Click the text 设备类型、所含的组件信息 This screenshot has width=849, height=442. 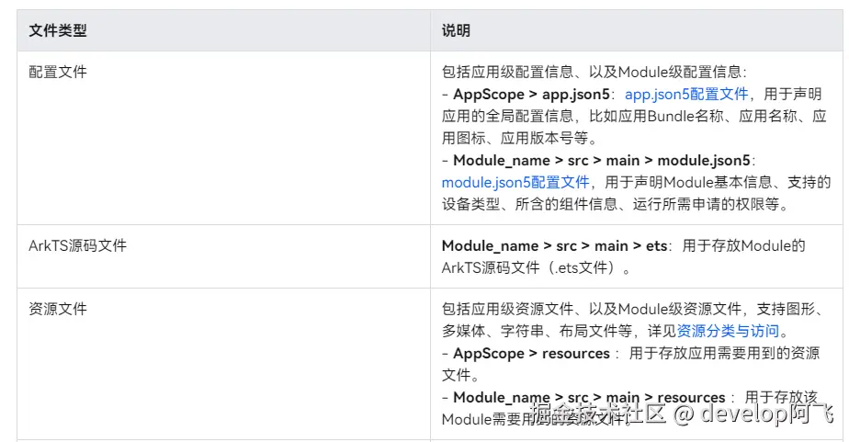click(x=533, y=204)
